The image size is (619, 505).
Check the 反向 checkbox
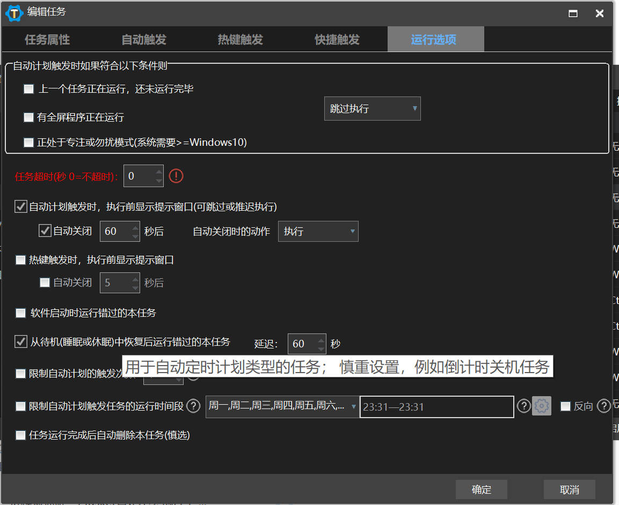click(565, 406)
